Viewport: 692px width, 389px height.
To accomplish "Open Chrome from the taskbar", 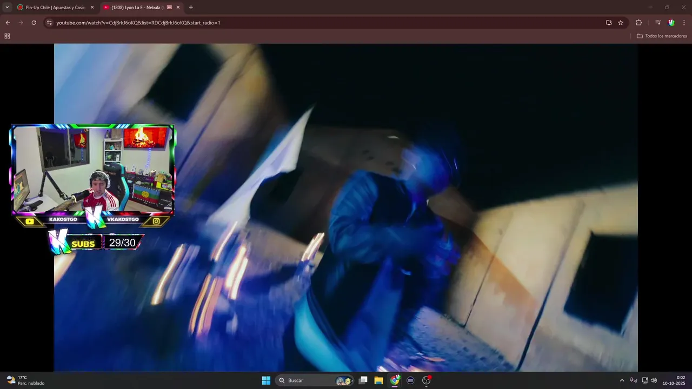I will click(x=395, y=380).
